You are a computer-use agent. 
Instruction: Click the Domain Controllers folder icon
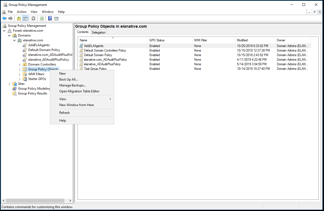(25, 64)
